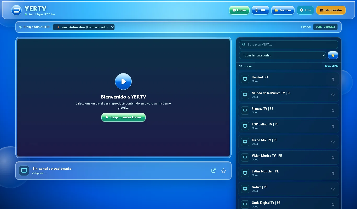Select the Onda Digital TV | PE channel

pyautogui.click(x=289, y=203)
